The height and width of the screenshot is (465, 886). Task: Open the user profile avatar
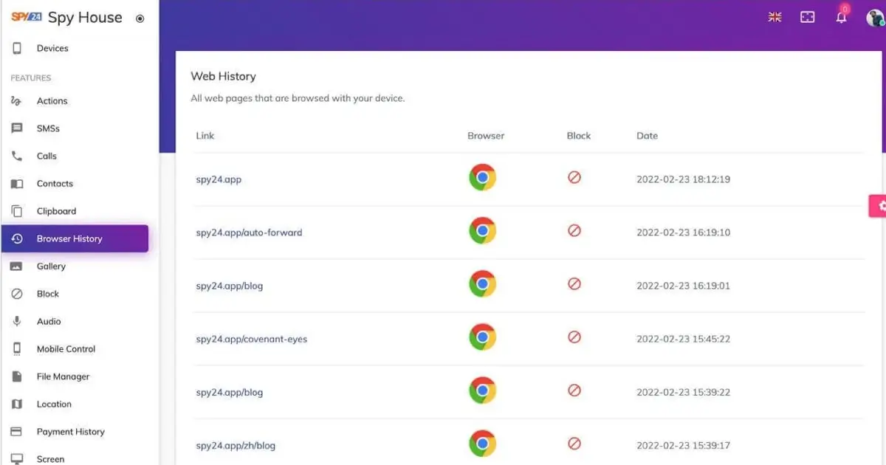[875, 18]
